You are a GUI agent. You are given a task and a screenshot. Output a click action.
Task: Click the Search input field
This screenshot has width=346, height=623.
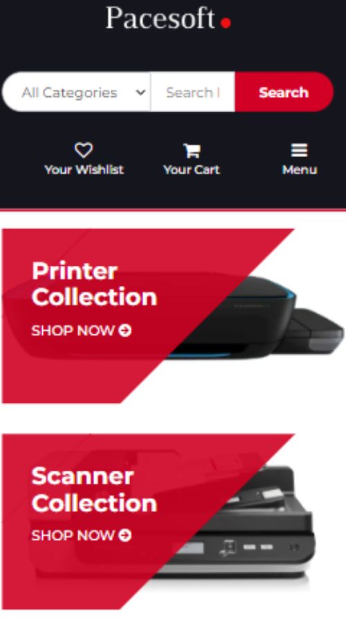click(192, 92)
